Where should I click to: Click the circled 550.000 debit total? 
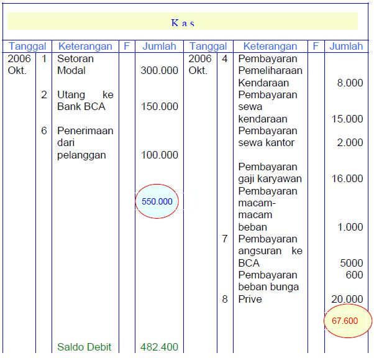pyautogui.click(x=157, y=201)
